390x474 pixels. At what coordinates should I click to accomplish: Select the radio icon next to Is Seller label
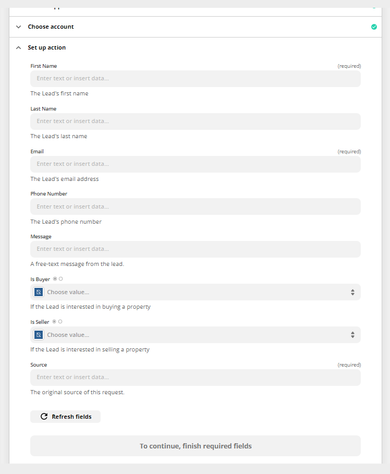(55, 322)
